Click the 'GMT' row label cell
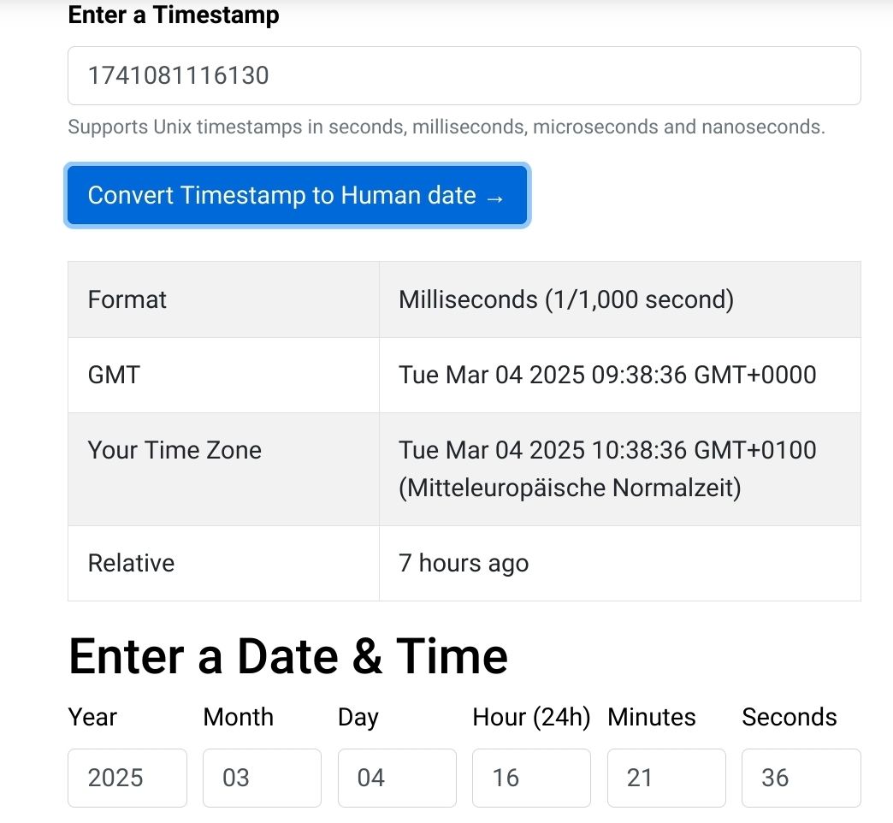This screenshot has height=823, width=893. pyautogui.click(x=114, y=375)
